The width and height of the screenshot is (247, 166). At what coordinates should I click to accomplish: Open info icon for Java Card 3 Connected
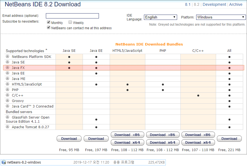click(x=7, y=106)
